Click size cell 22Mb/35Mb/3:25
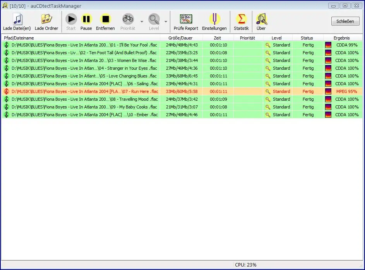The image size is (365, 270). tap(182, 53)
